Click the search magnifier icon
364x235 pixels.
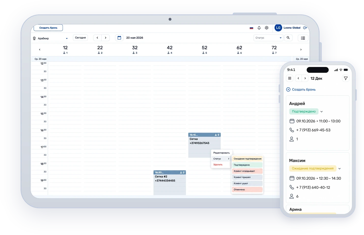pos(288,38)
